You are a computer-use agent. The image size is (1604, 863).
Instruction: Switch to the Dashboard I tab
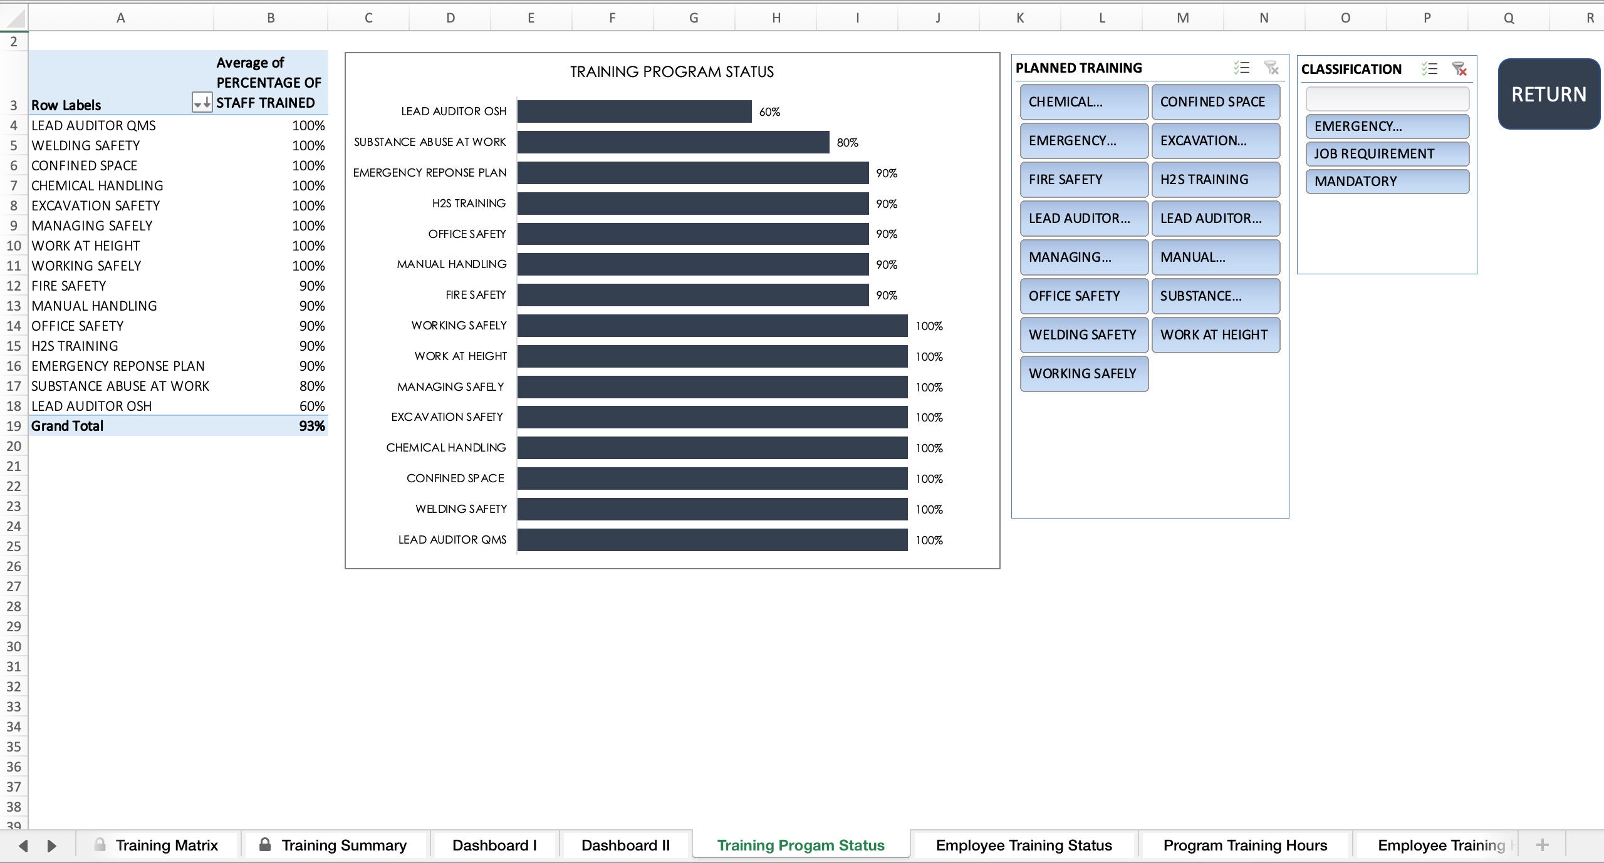(494, 844)
